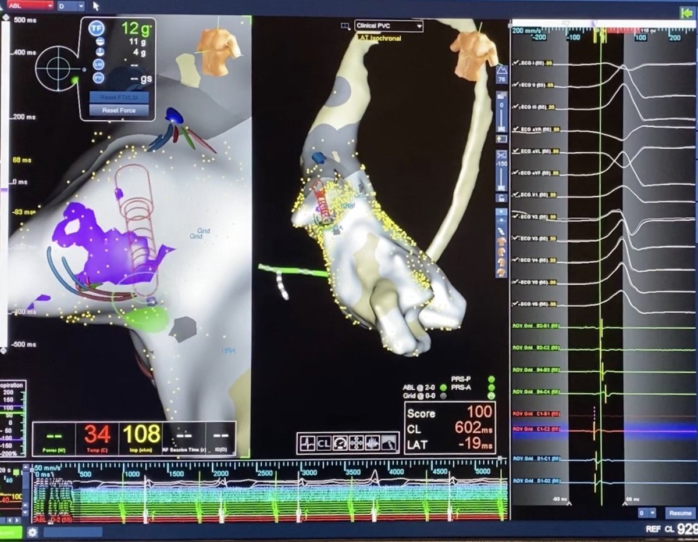Uncheck the ECG V3 channel checkbox

click(515, 238)
